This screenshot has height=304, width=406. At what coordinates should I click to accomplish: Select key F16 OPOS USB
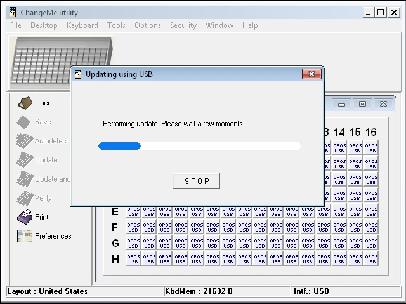371,227
